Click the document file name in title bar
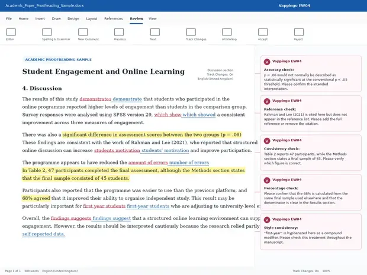The image size is (367, 275). 44,5
